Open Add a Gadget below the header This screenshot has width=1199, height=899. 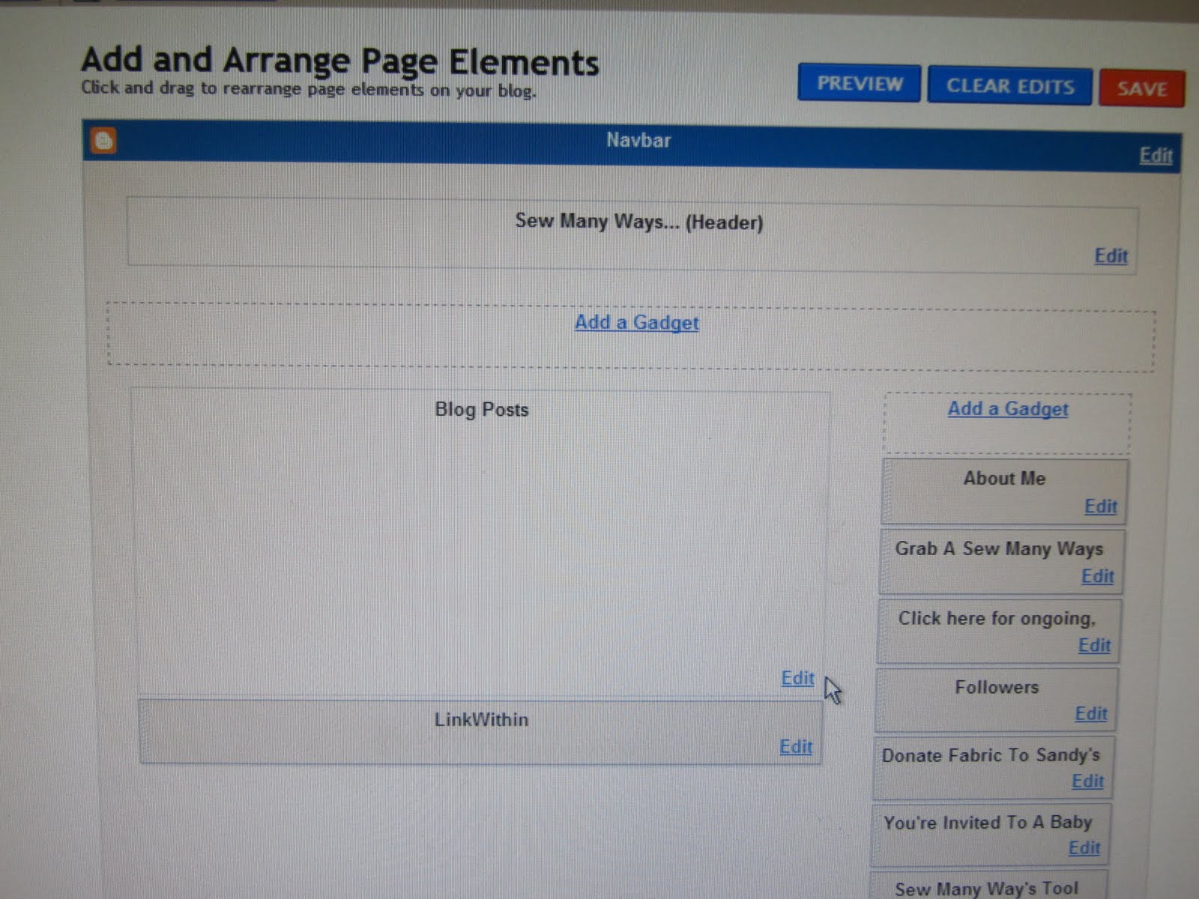pyautogui.click(x=636, y=322)
